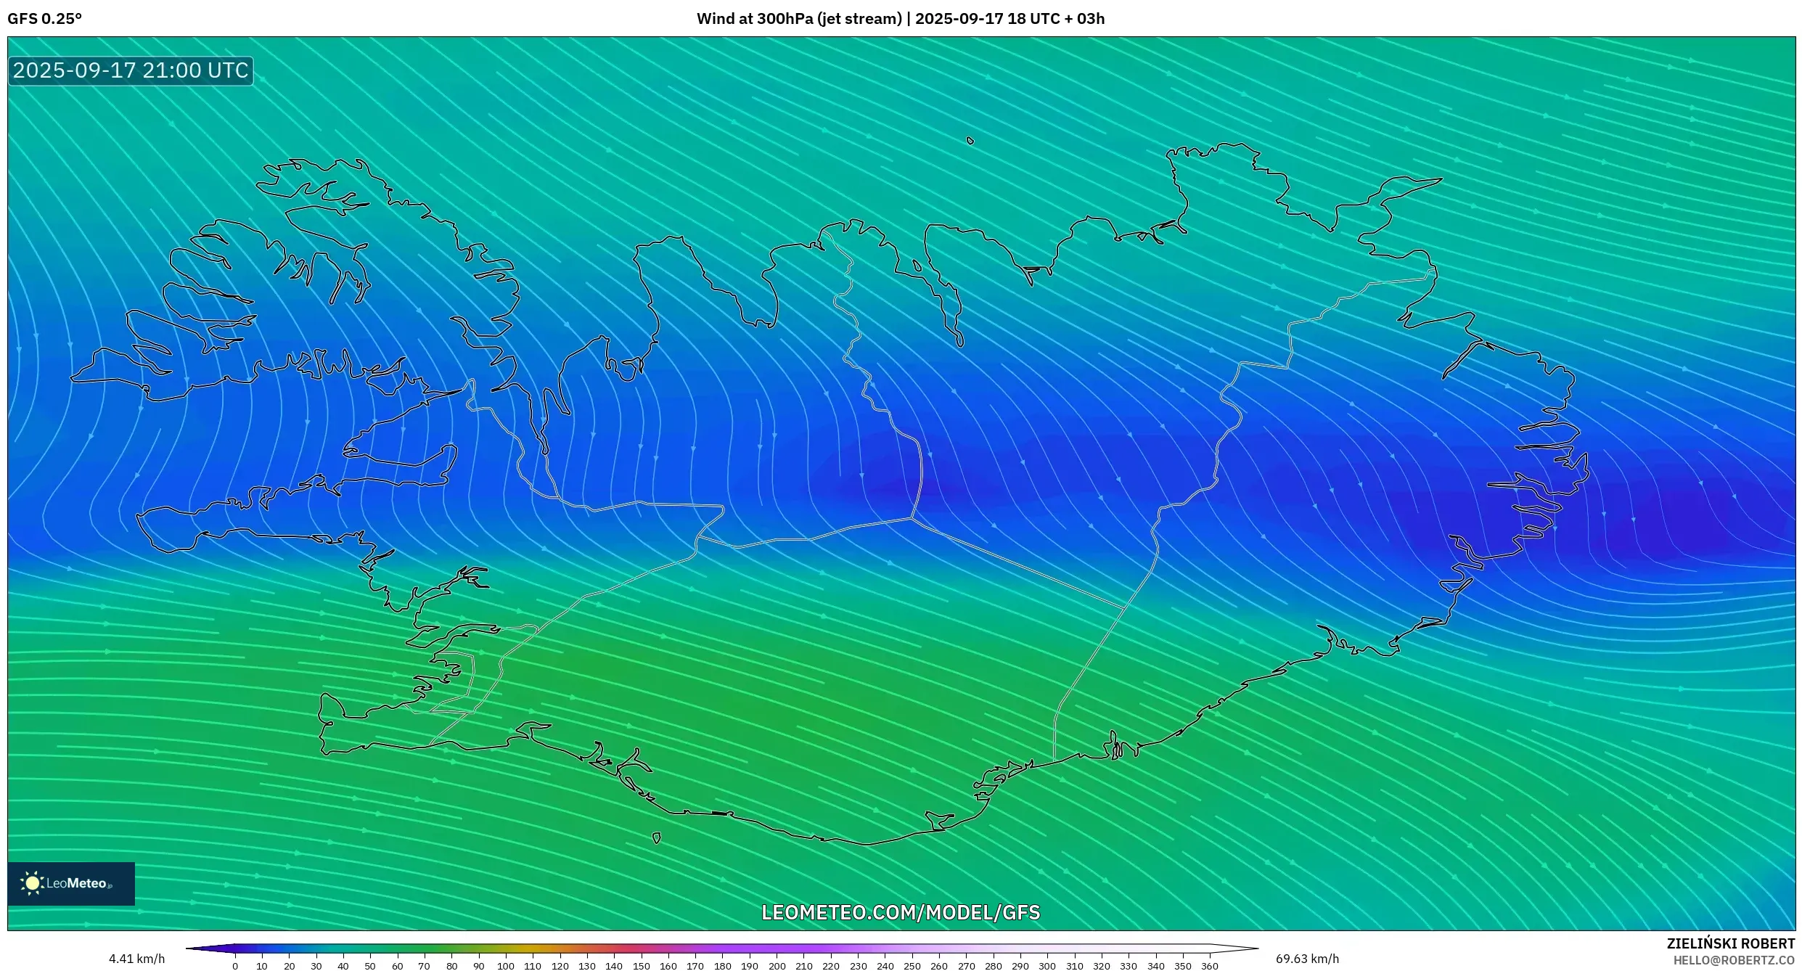This screenshot has height=971, width=1802.
Task: Click the small island off Iceland's south coast
Action: click(x=657, y=838)
